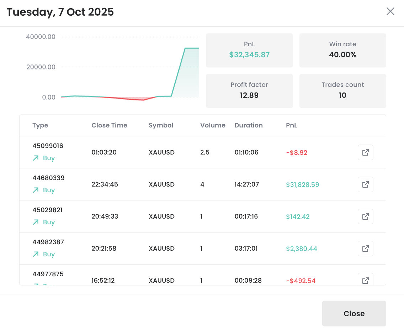The height and width of the screenshot is (334, 404).
Task: Click the X icon to dismiss dialog
Action: 390,11
